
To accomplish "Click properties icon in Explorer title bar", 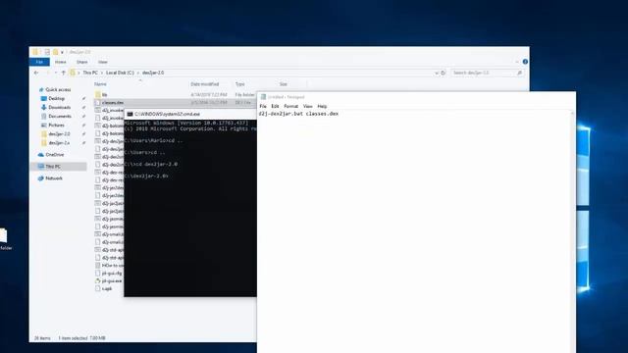I will point(47,52).
